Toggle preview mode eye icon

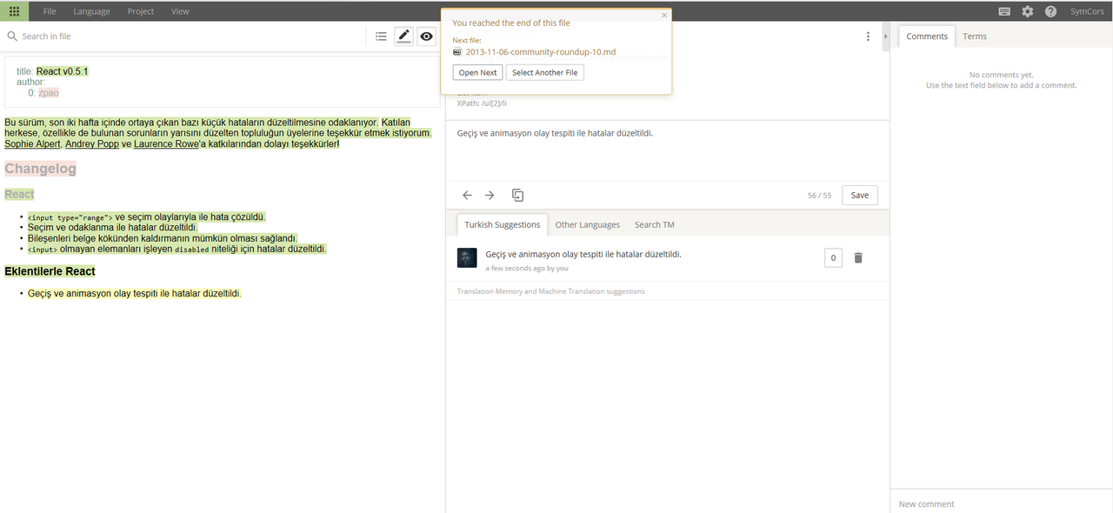[426, 37]
